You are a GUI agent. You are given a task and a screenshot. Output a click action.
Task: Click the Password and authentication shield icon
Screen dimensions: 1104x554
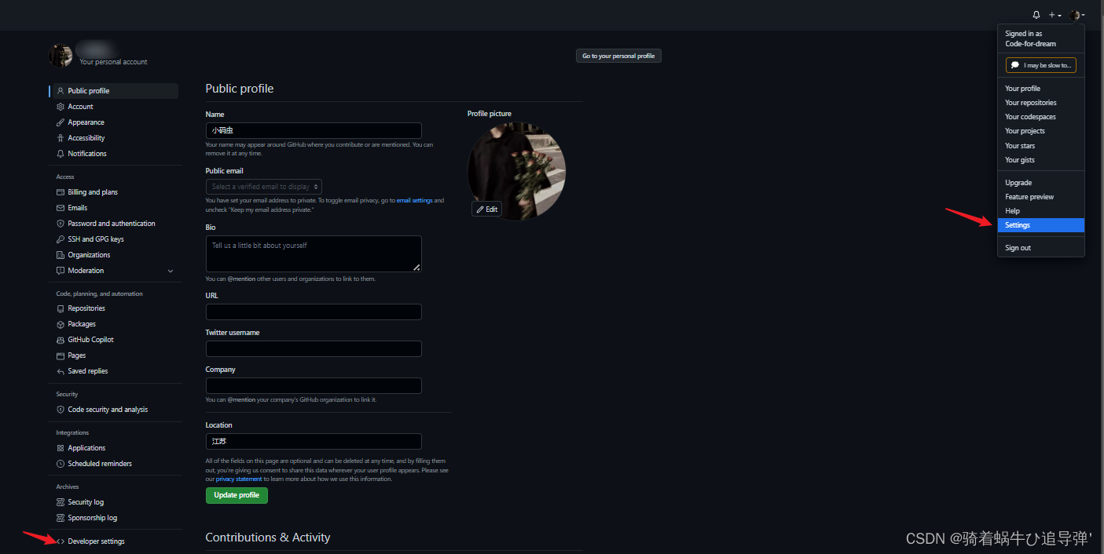click(61, 224)
